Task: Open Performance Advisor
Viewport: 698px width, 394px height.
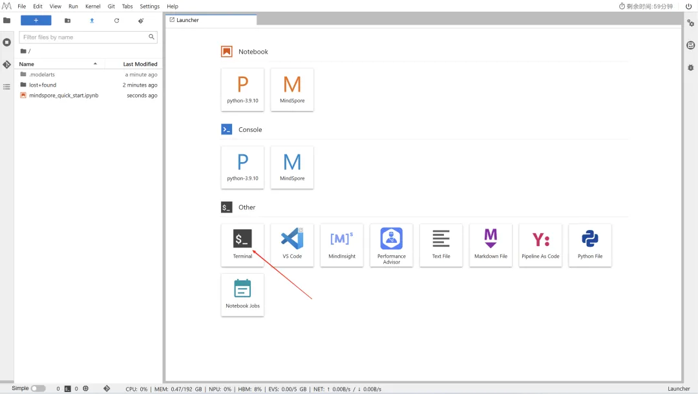Action: tap(391, 245)
